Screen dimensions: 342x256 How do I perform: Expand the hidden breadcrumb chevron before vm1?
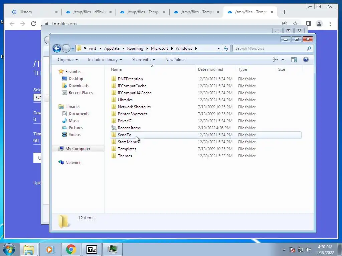[x=84, y=48]
